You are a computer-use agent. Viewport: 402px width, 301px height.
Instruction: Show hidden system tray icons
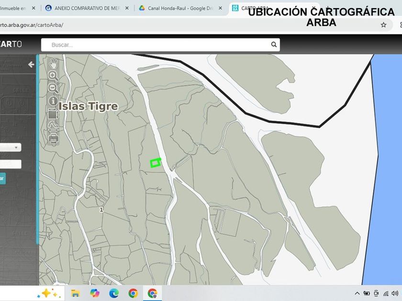pyautogui.click(x=357, y=293)
